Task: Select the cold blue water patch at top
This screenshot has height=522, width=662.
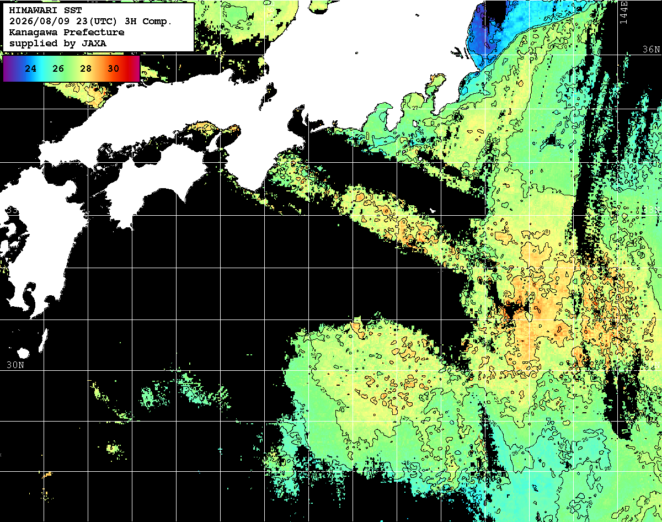Action: [491, 33]
